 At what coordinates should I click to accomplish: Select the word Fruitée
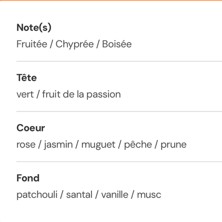pyautogui.click(x=31, y=44)
